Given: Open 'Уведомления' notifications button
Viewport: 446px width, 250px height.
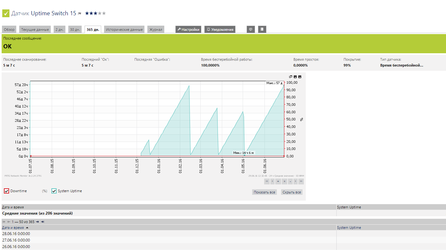Looking at the screenshot, I should tap(220, 30).
